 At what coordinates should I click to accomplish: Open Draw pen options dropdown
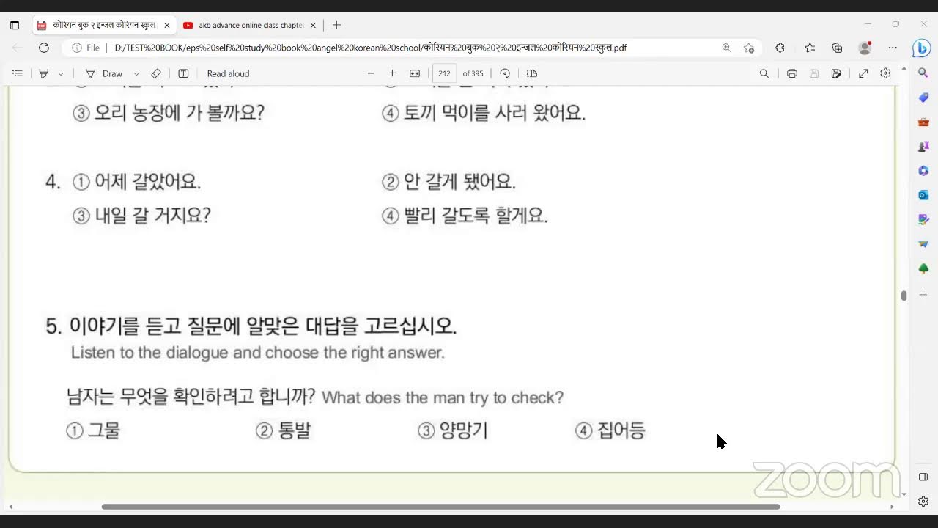pos(136,74)
